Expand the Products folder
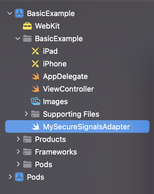 [x=18, y=139]
